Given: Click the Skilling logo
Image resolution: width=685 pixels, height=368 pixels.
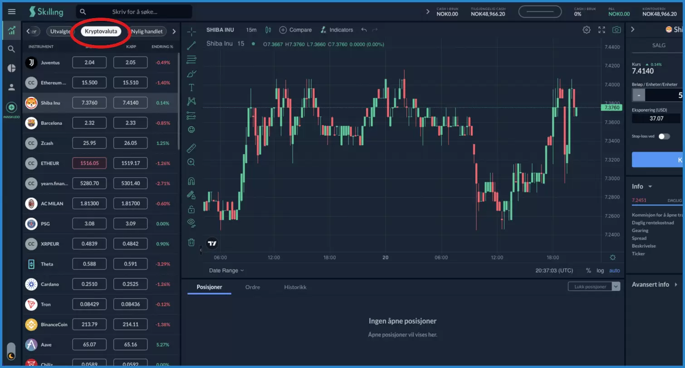Looking at the screenshot, I should point(46,12).
